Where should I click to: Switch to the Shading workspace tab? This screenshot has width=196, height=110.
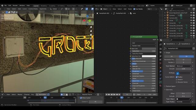coord(81,6)
